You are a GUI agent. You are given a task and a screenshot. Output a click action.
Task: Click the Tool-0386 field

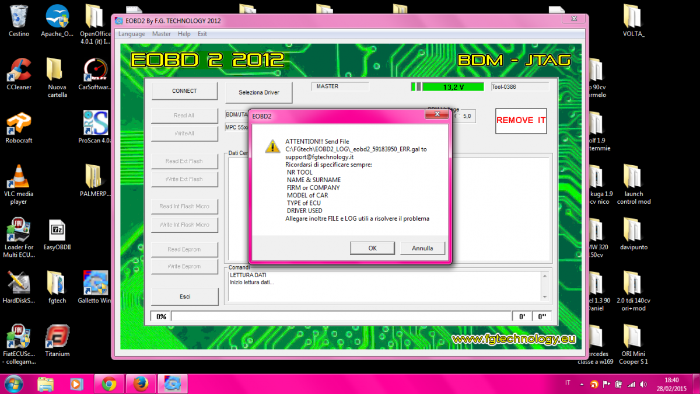click(x=520, y=87)
